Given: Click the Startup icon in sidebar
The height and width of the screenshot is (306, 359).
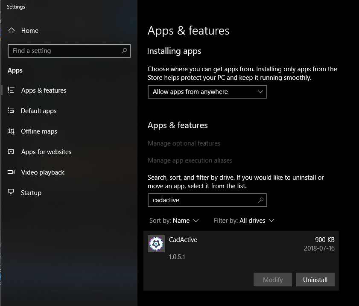Looking at the screenshot, I should point(11,193).
